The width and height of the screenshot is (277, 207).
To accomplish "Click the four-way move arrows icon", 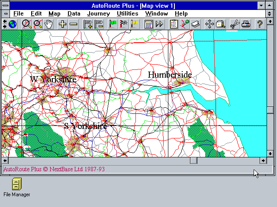I will [x=209, y=24].
